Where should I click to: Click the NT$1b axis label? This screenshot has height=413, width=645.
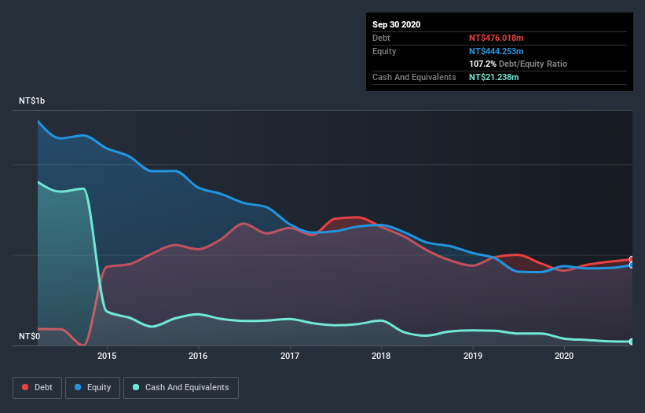[31, 101]
